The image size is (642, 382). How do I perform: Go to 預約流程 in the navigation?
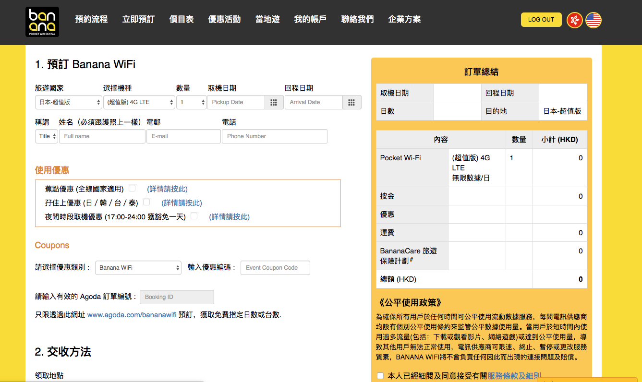(x=91, y=19)
